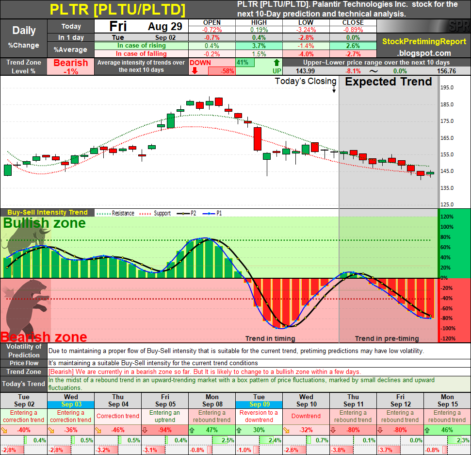Viewport: 471px width, 455px height.
Task: Click the up arrow beside 47% for Sep 08
Action: 192,430
